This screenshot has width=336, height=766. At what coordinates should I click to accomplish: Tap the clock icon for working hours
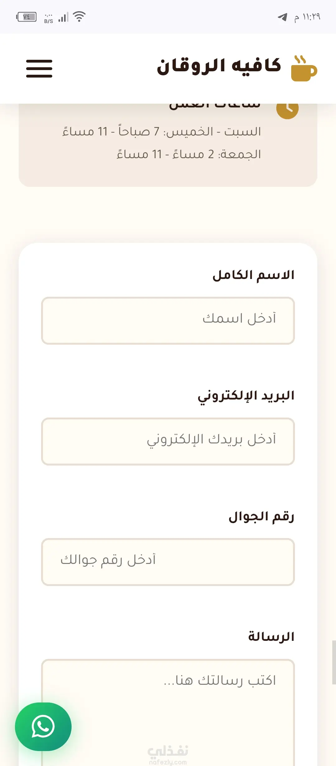(x=287, y=108)
